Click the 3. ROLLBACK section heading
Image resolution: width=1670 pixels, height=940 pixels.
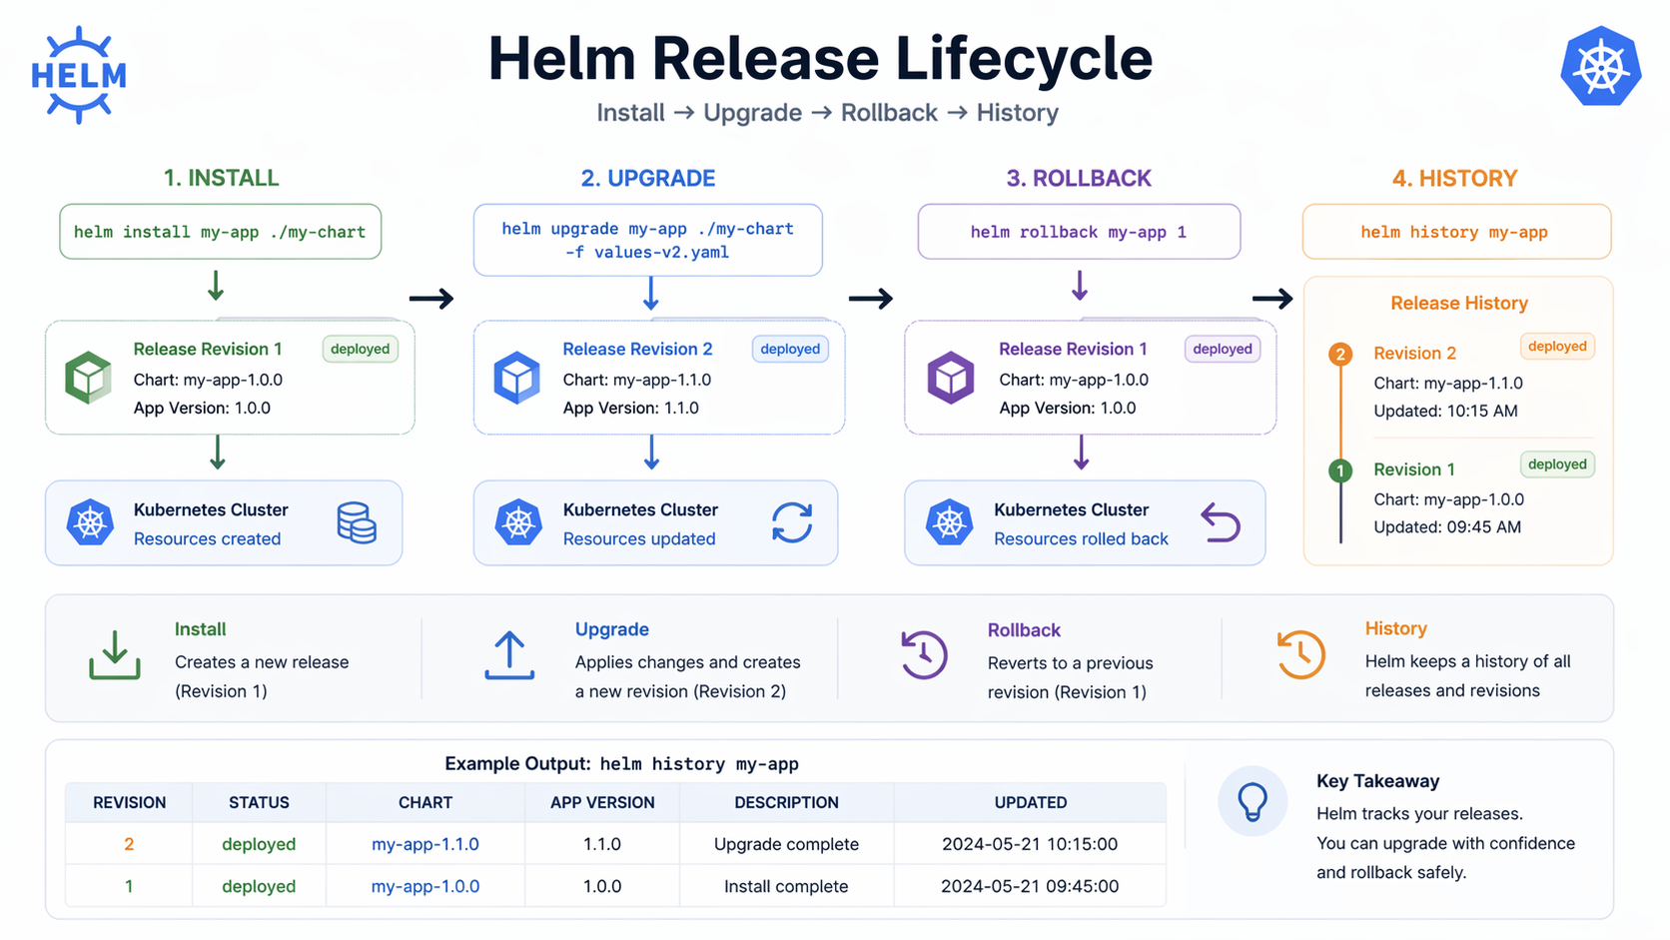pos(1079,178)
